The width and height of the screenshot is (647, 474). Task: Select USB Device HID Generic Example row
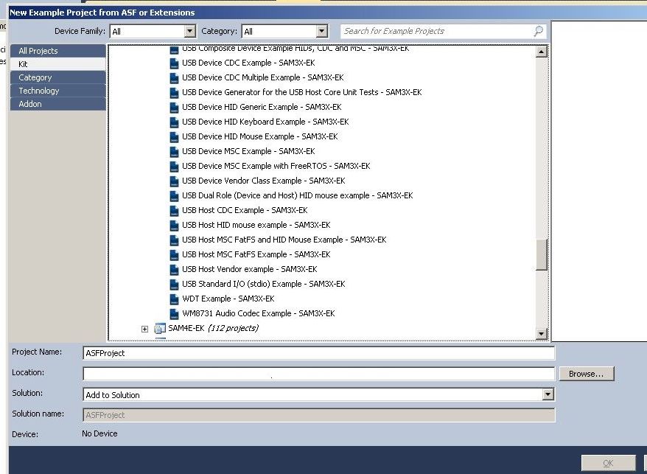pyautogui.click(x=262, y=107)
